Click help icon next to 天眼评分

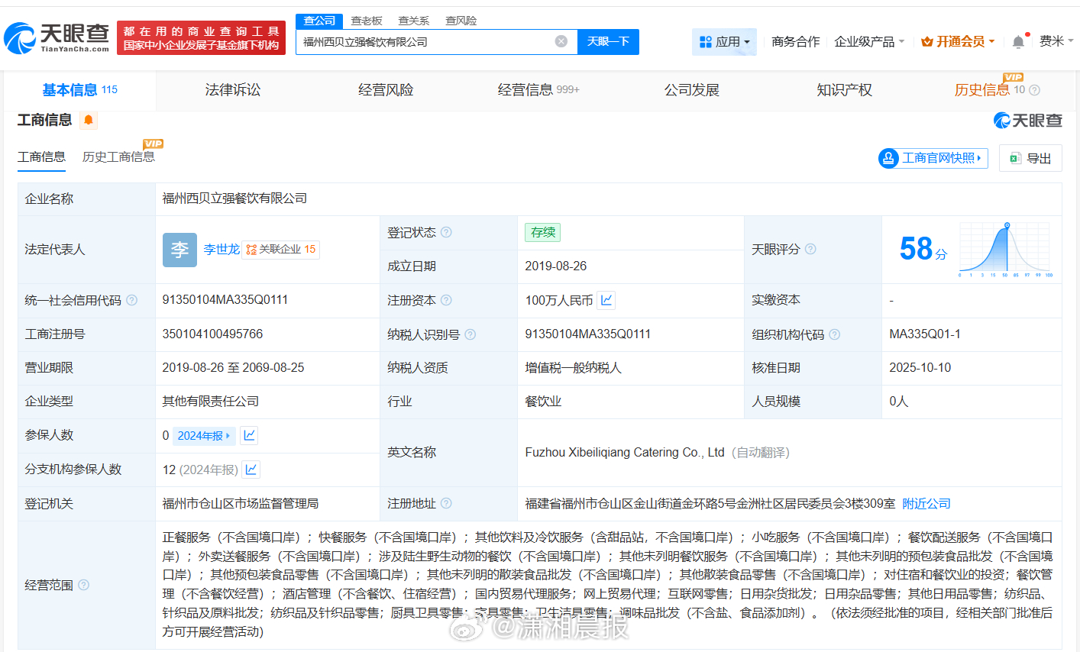click(x=810, y=249)
